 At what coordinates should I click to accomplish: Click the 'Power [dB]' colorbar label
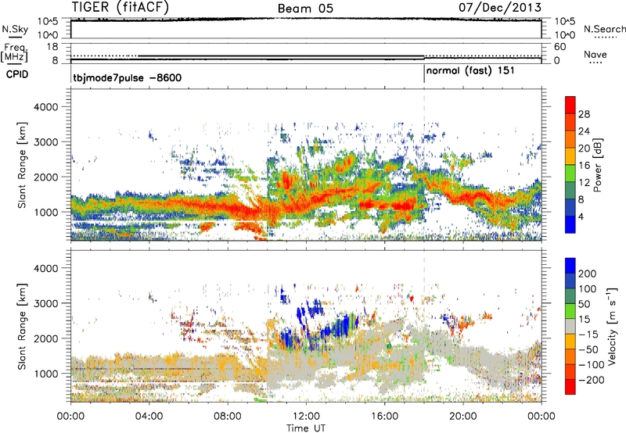pos(597,165)
